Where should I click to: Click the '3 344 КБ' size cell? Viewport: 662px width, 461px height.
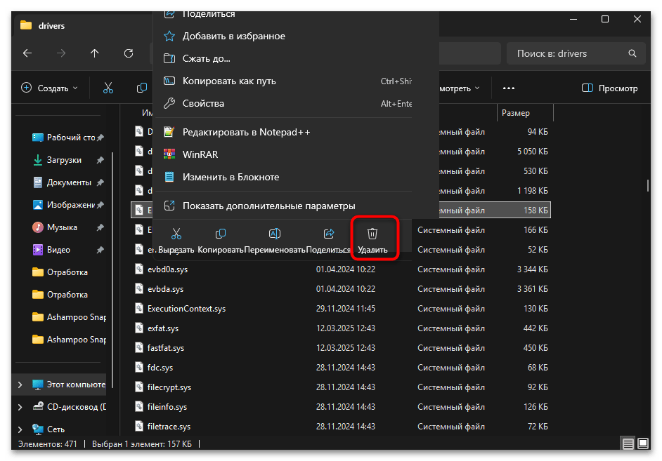pos(532,269)
